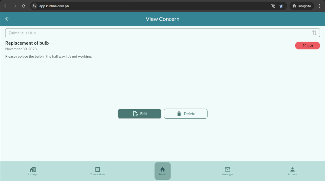Open the Listings tab icon
Screen dimensions: 325x181
point(32,170)
